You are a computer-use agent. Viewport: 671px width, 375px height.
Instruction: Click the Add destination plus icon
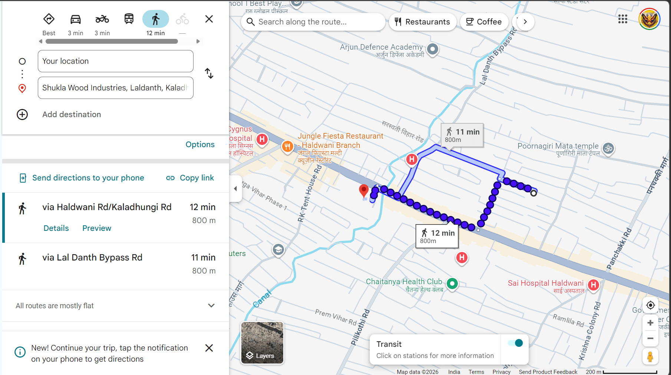click(x=22, y=115)
